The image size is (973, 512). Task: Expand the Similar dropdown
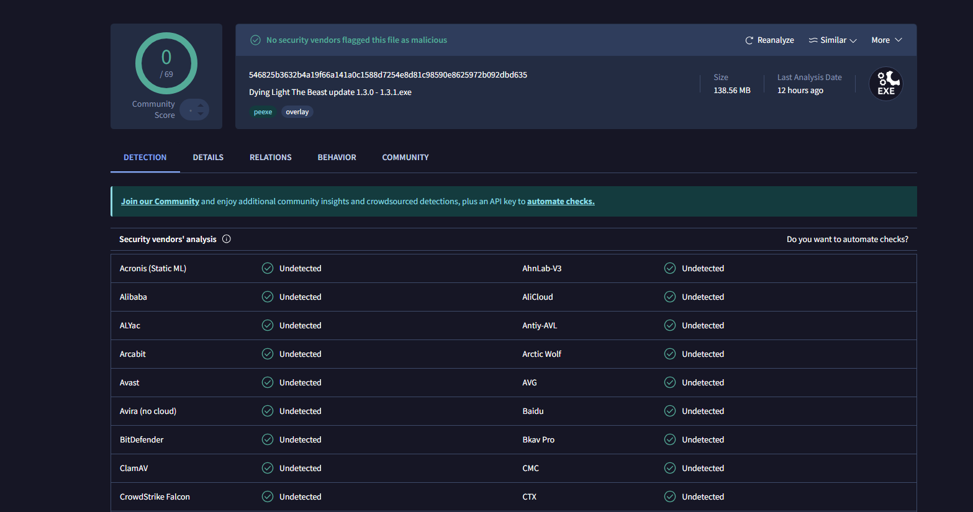[833, 40]
